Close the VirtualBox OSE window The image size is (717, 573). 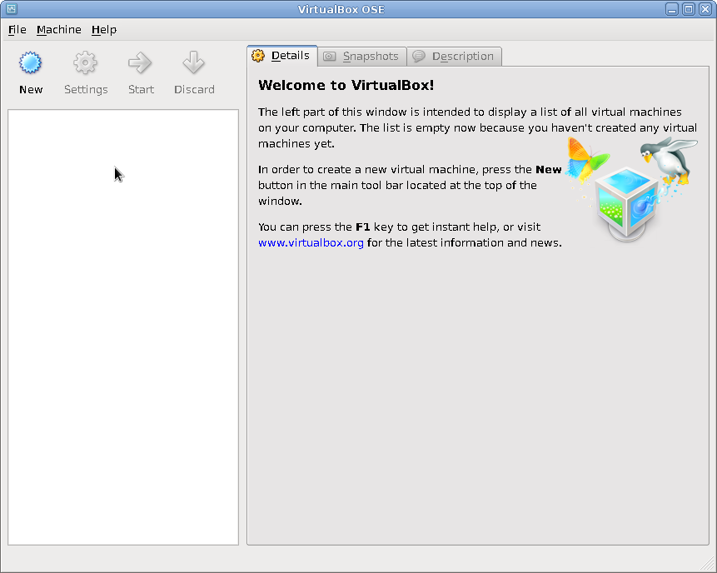click(705, 9)
